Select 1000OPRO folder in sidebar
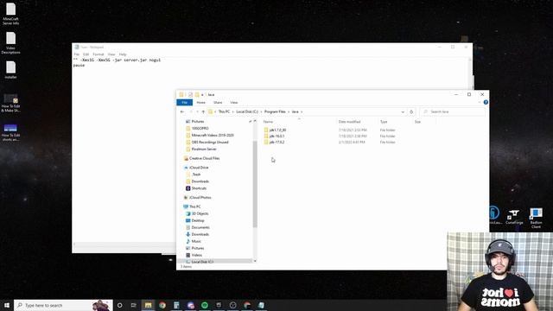 tap(200, 129)
